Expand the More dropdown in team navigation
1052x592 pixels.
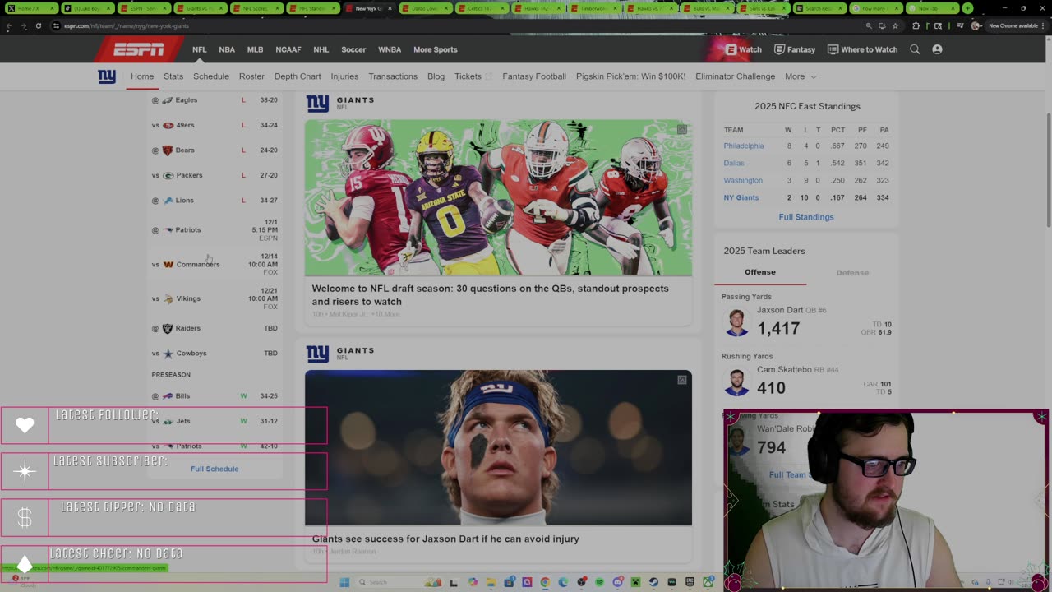click(800, 76)
